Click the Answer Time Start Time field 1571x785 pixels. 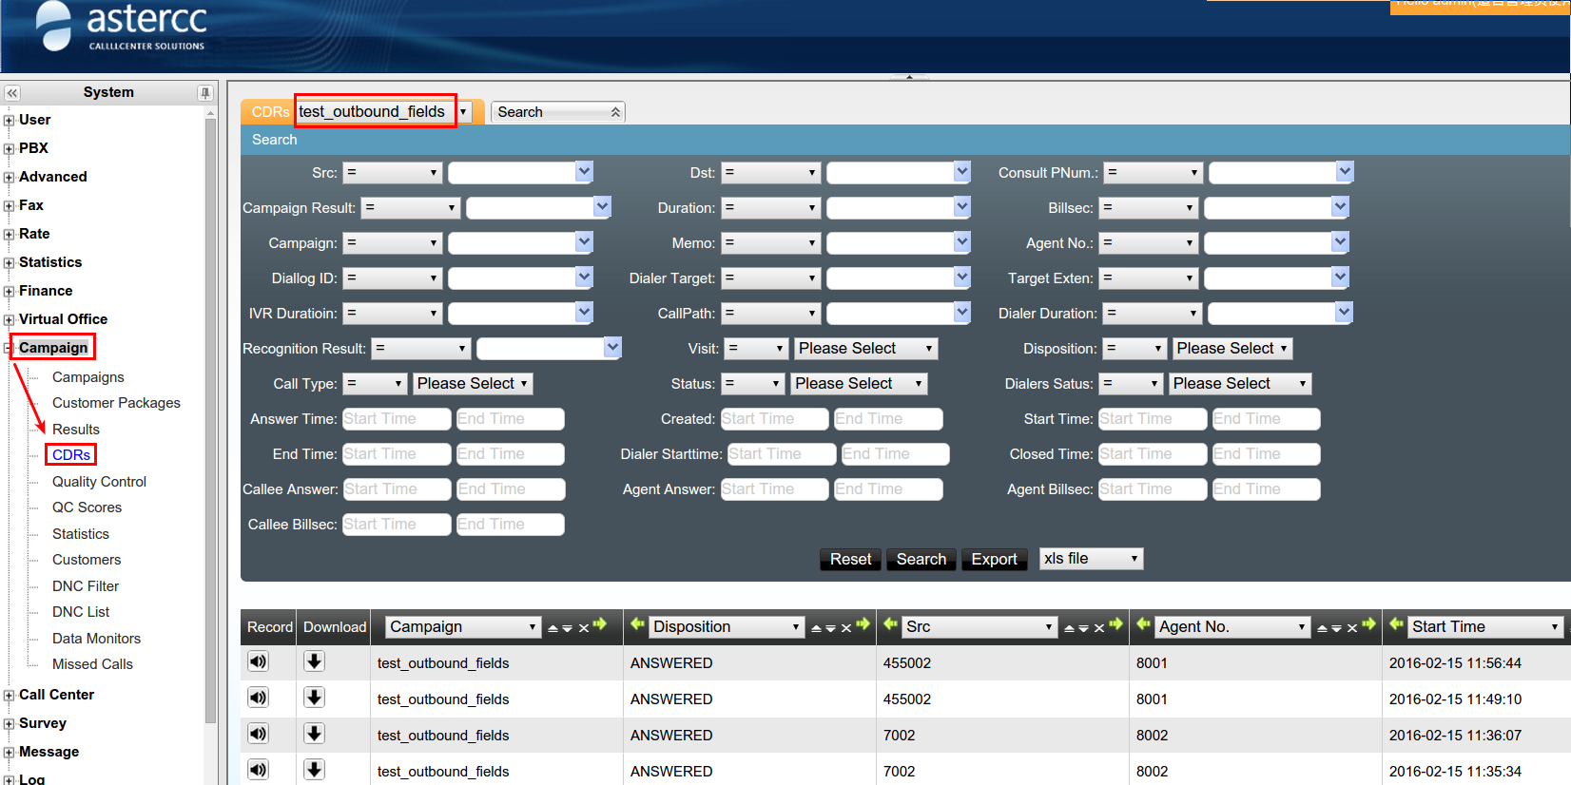pos(396,419)
